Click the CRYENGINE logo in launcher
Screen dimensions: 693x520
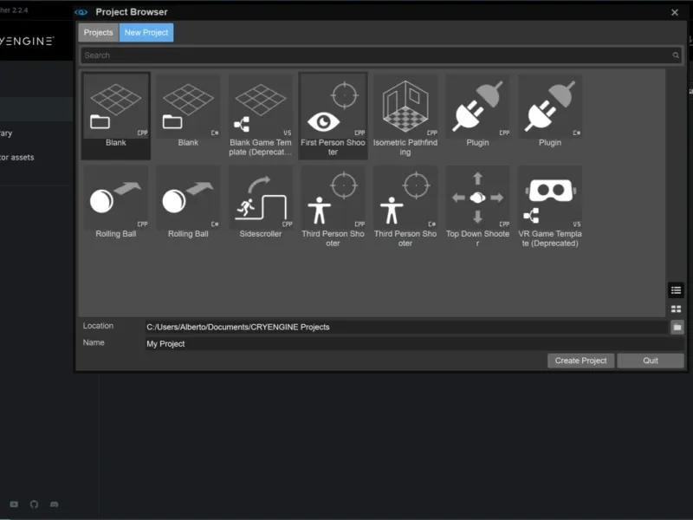tap(27, 41)
